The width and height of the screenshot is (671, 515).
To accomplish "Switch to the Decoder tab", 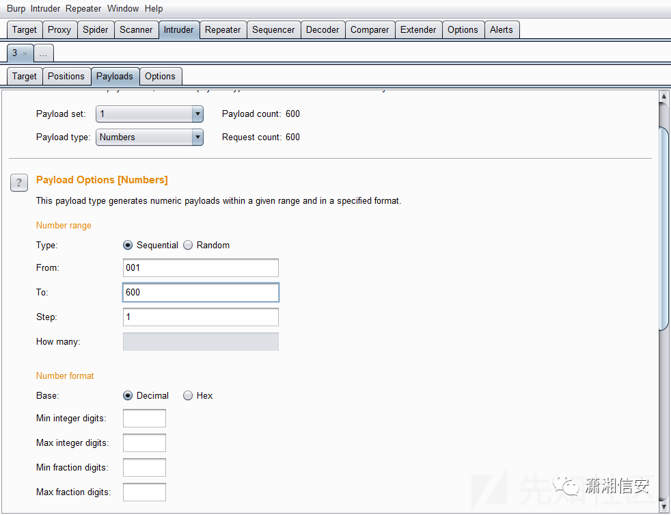I will (x=323, y=30).
